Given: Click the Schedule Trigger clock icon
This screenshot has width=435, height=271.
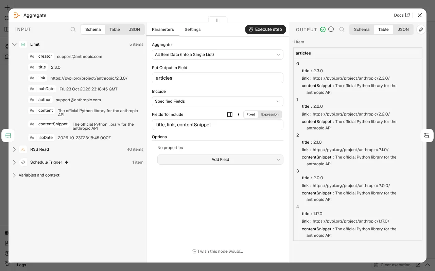Looking at the screenshot, I should [x=23, y=162].
